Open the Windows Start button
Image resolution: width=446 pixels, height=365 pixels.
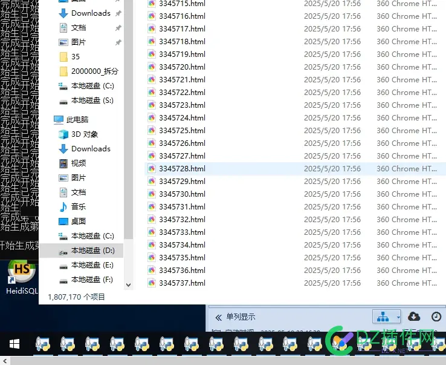tap(15, 344)
